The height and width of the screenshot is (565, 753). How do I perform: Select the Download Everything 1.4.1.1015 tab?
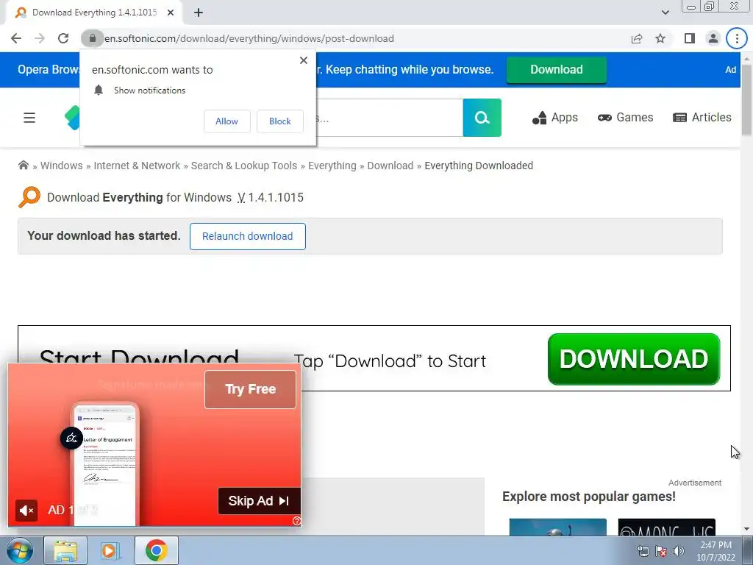coord(94,13)
